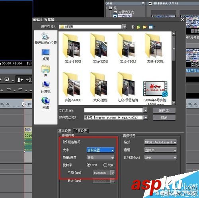Open the view menu icon

coord(151,27)
